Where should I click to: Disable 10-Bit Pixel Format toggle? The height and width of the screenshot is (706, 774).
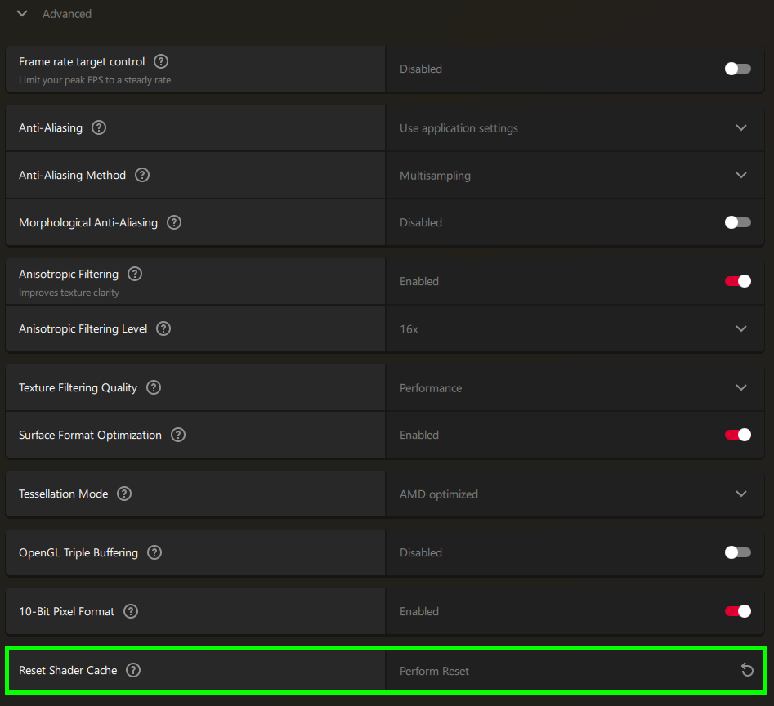[x=737, y=612]
